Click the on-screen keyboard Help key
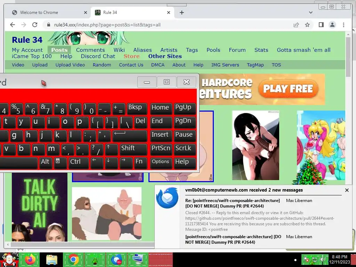356x267 pixels. click(x=185, y=163)
